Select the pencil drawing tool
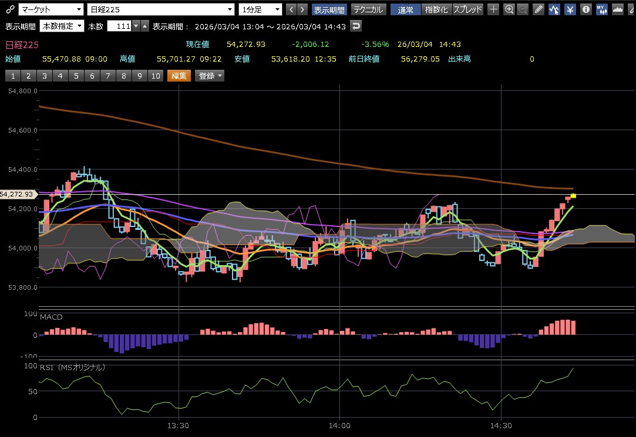Screen dimensions: 636x437 point(539,9)
